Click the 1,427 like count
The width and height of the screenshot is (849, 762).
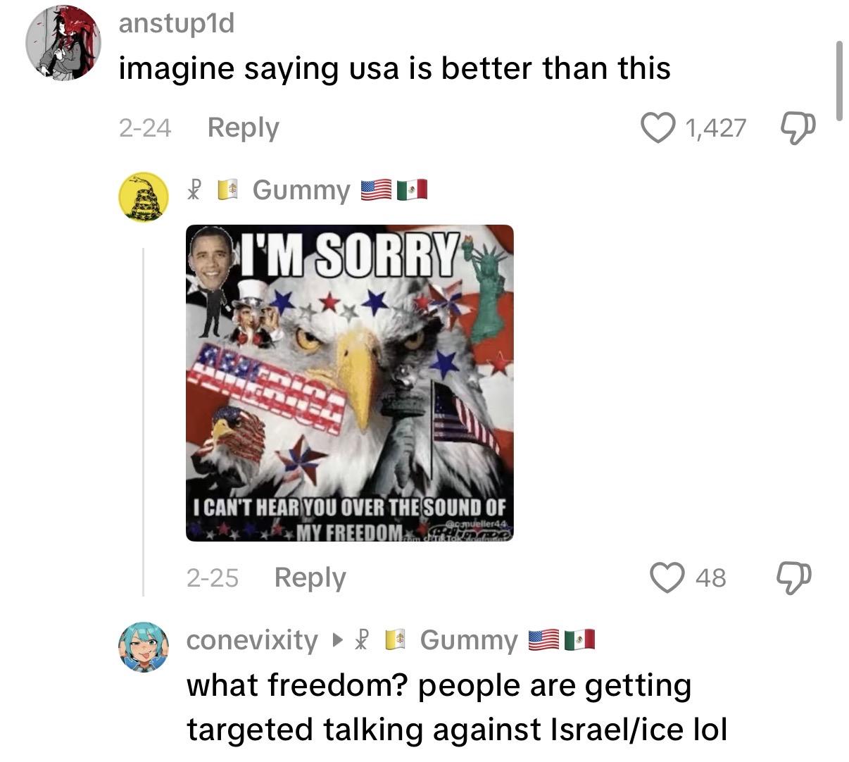715,128
